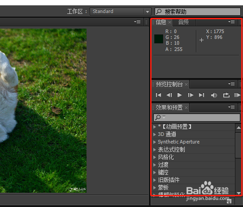The height and width of the screenshot is (207, 243).
Task: Play the preview
Action: 180,95
